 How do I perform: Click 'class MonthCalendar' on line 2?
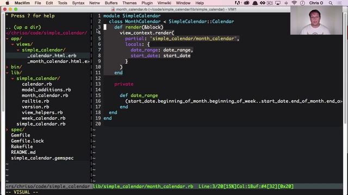(134, 22)
